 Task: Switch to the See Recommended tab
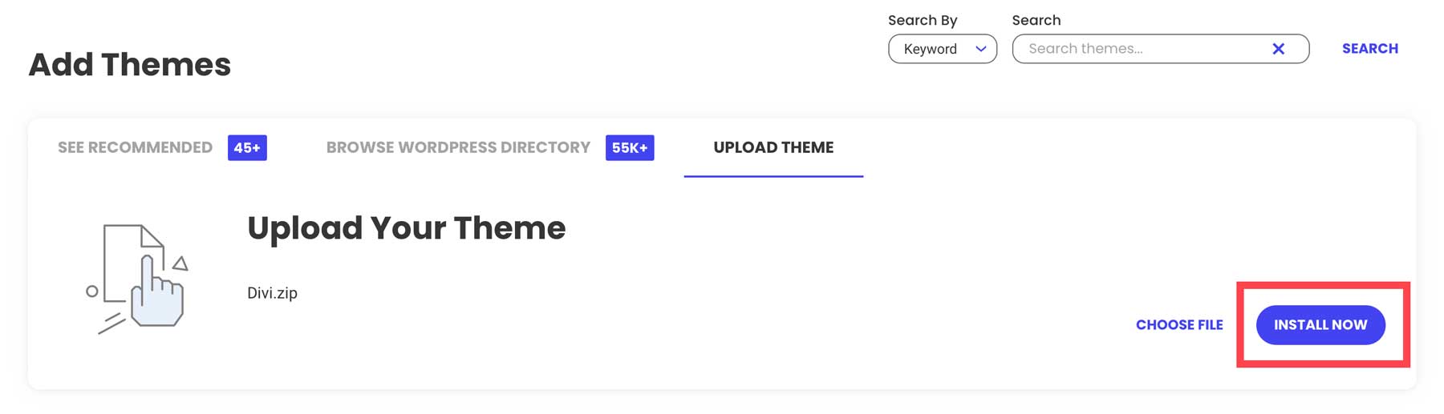click(x=135, y=147)
